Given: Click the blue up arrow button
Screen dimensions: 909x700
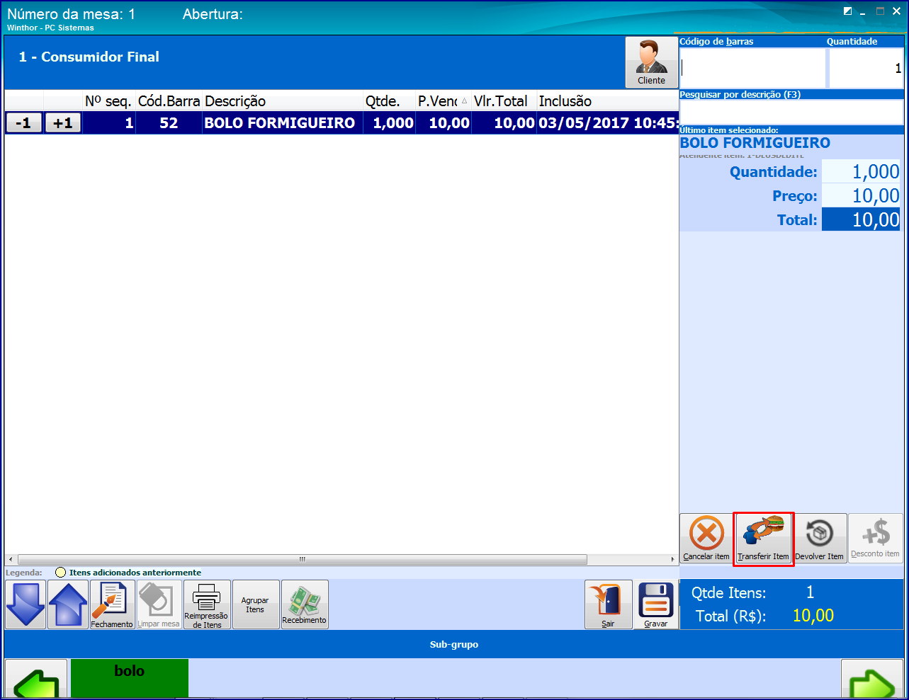Looking at the screenshot, I should coord(68,604).
